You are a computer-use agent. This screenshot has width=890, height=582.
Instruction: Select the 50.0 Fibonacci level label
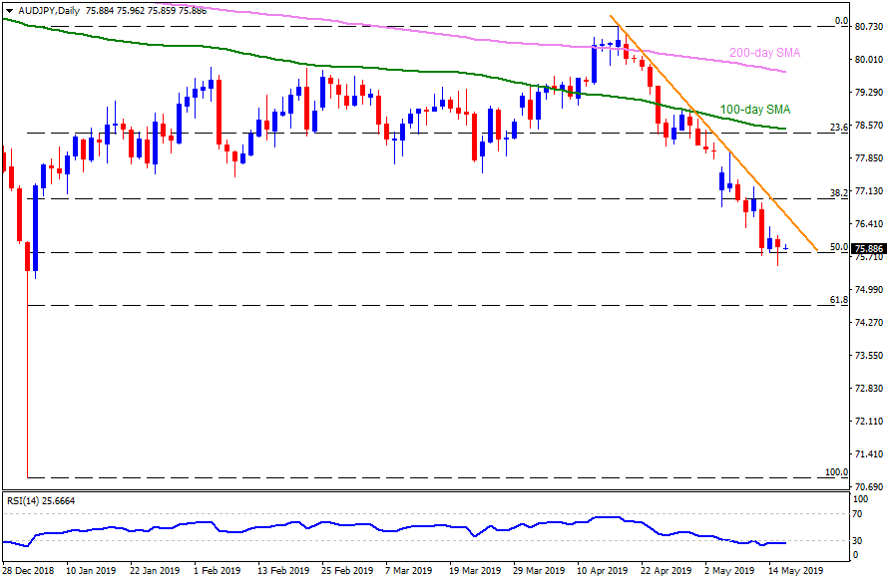[838, 247]
